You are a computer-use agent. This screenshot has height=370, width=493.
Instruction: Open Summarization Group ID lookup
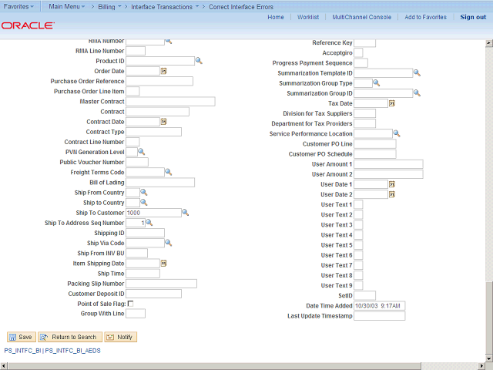tap(417, 92)
